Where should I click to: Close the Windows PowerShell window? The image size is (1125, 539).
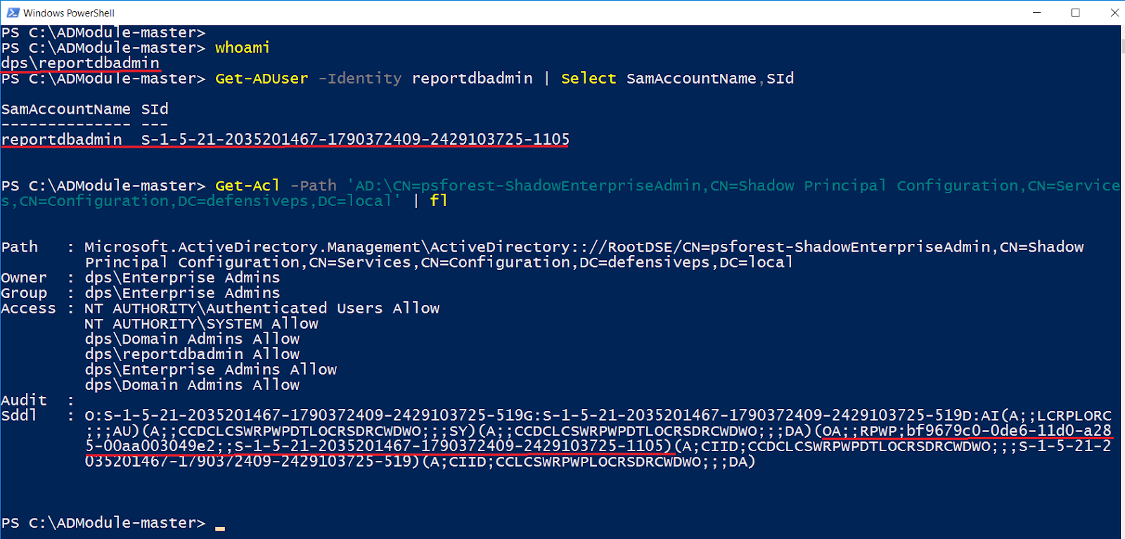(1114, 13)
